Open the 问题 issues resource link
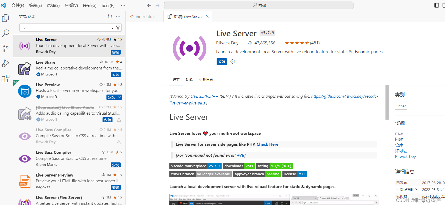445x205 pixels. point(399,139)
